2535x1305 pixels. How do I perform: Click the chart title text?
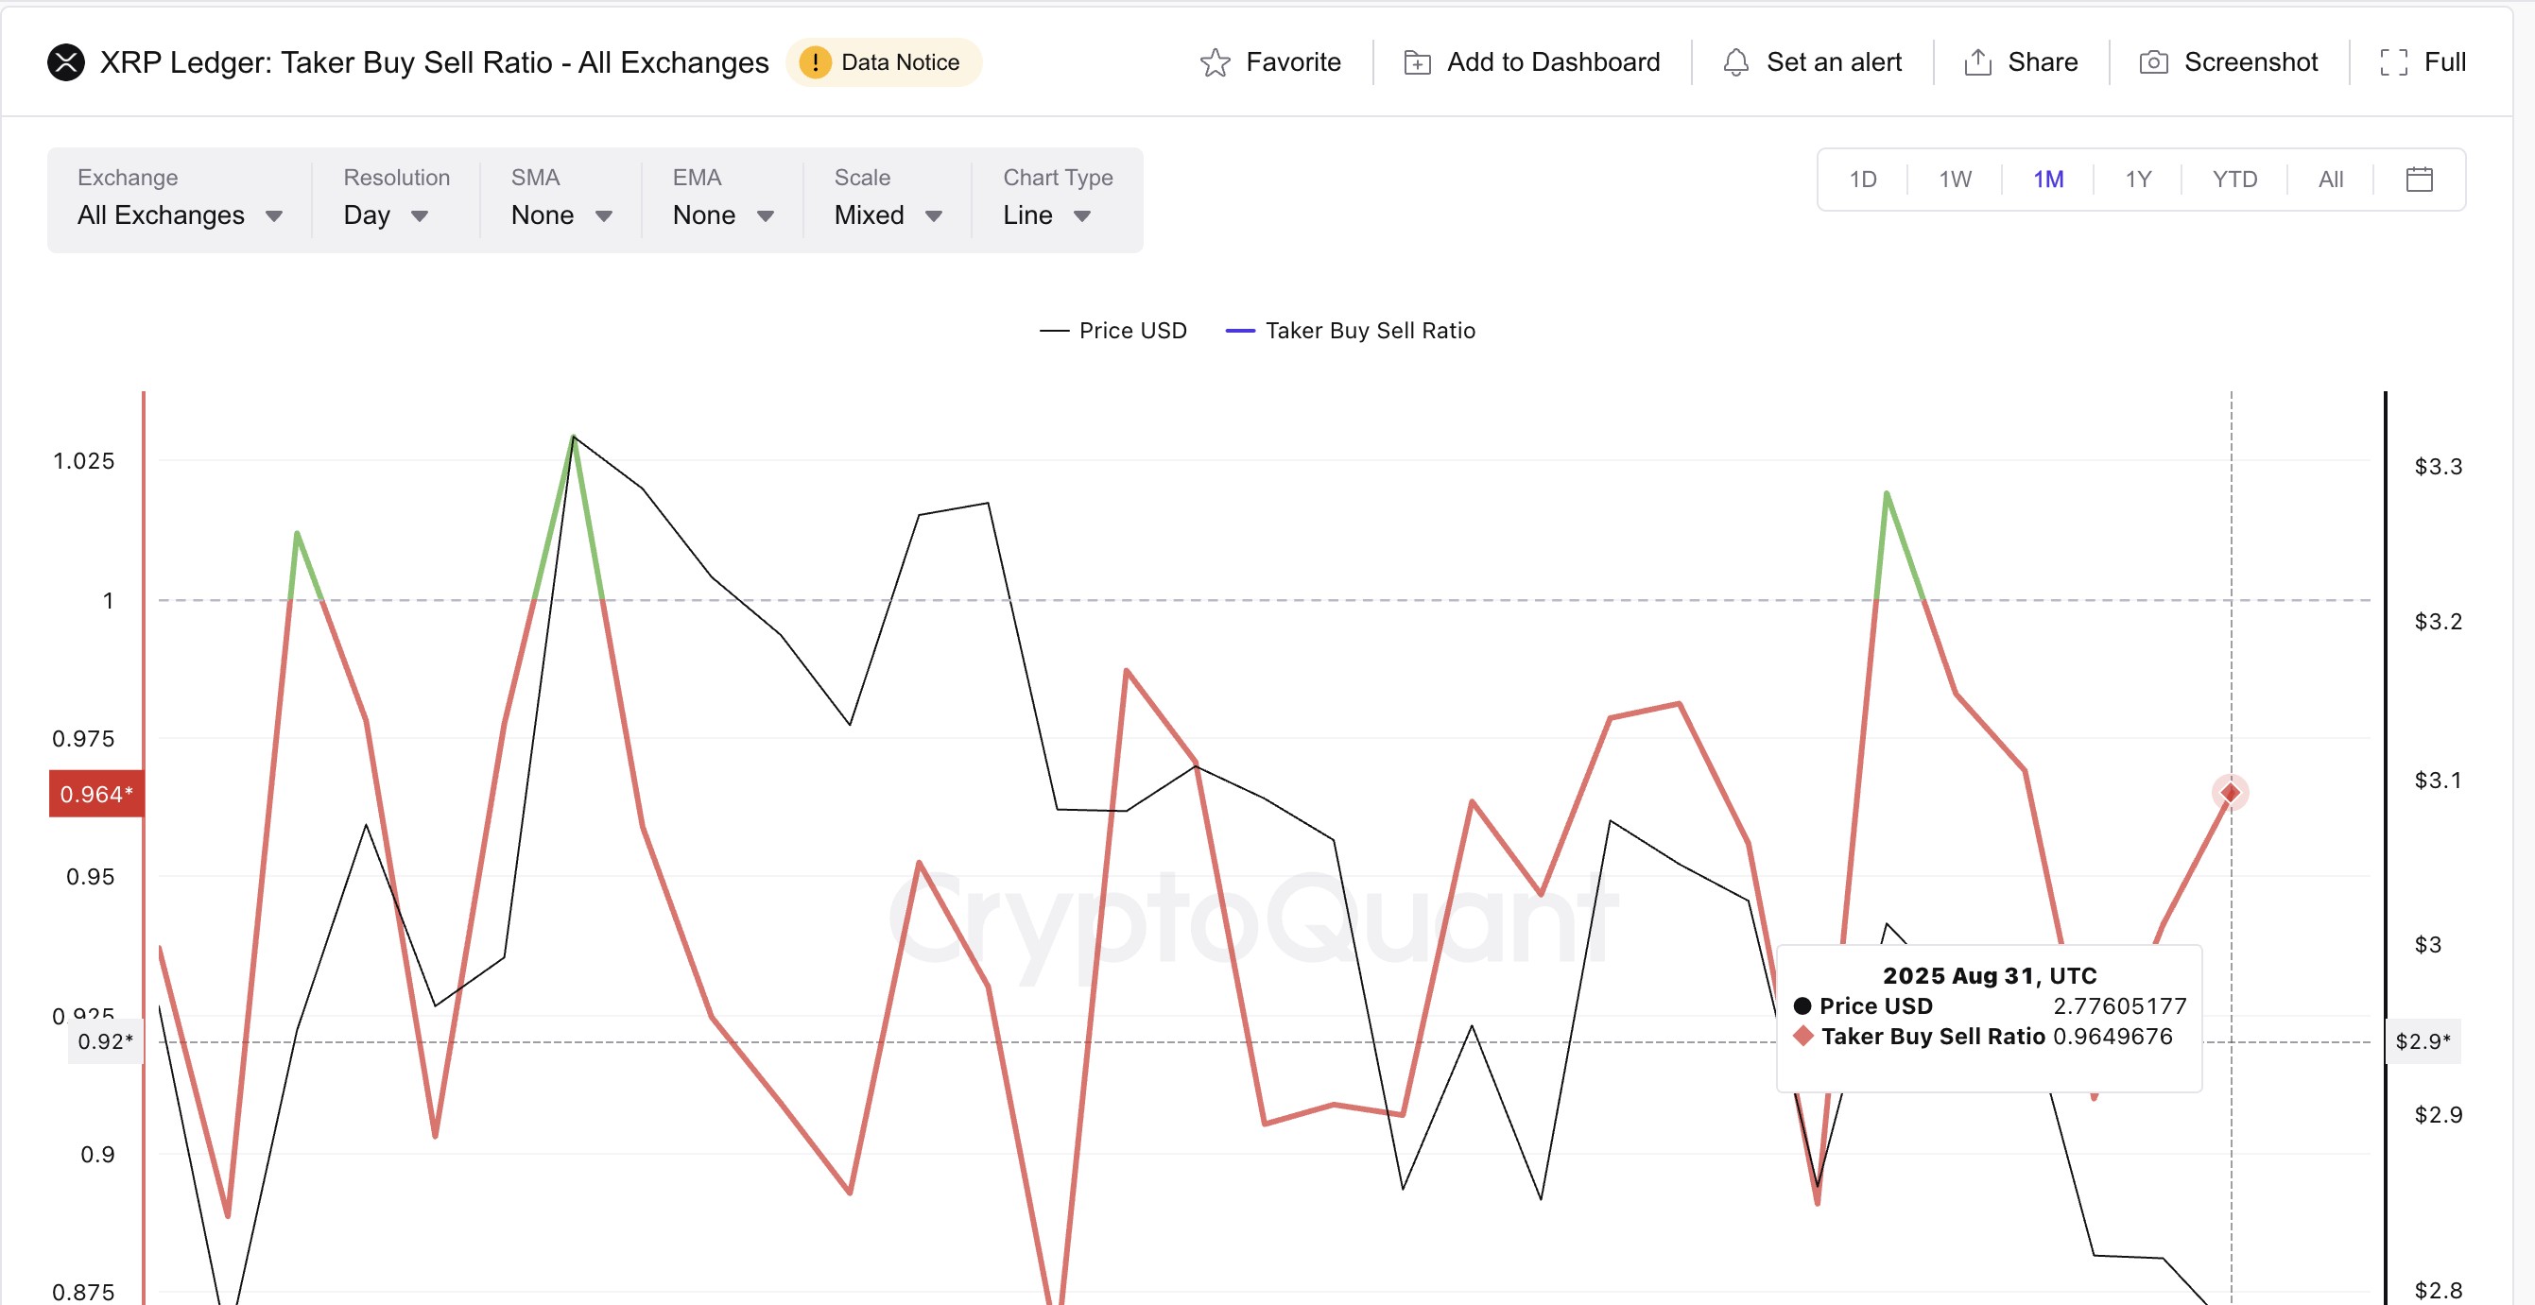point(434,62)
